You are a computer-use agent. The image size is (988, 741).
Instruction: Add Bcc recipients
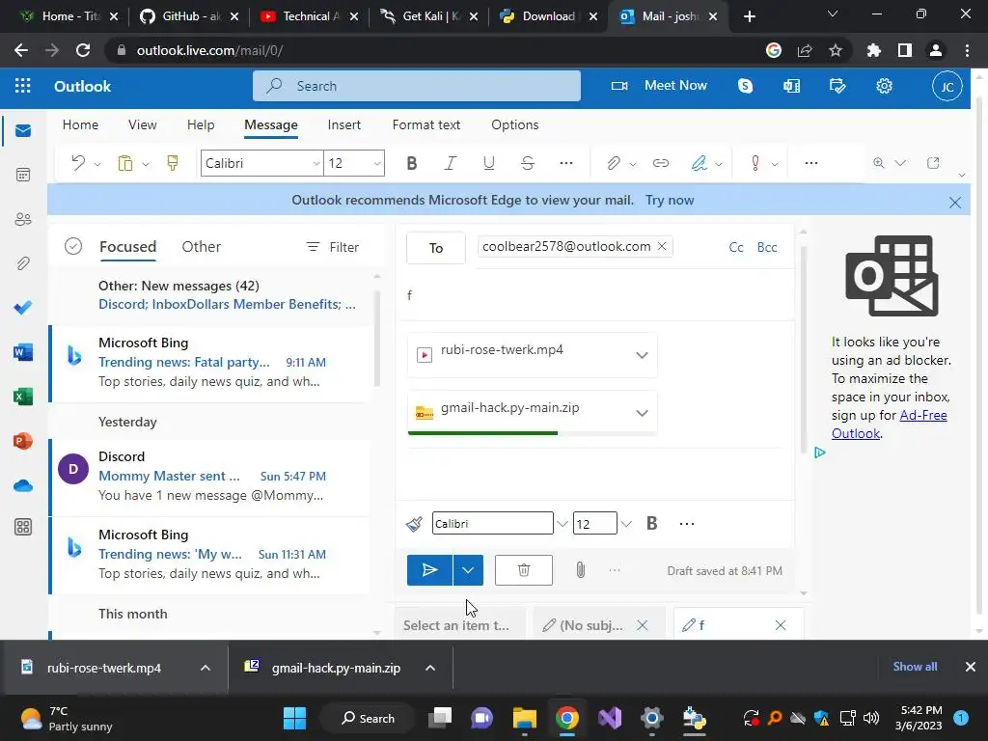(767, 247)
